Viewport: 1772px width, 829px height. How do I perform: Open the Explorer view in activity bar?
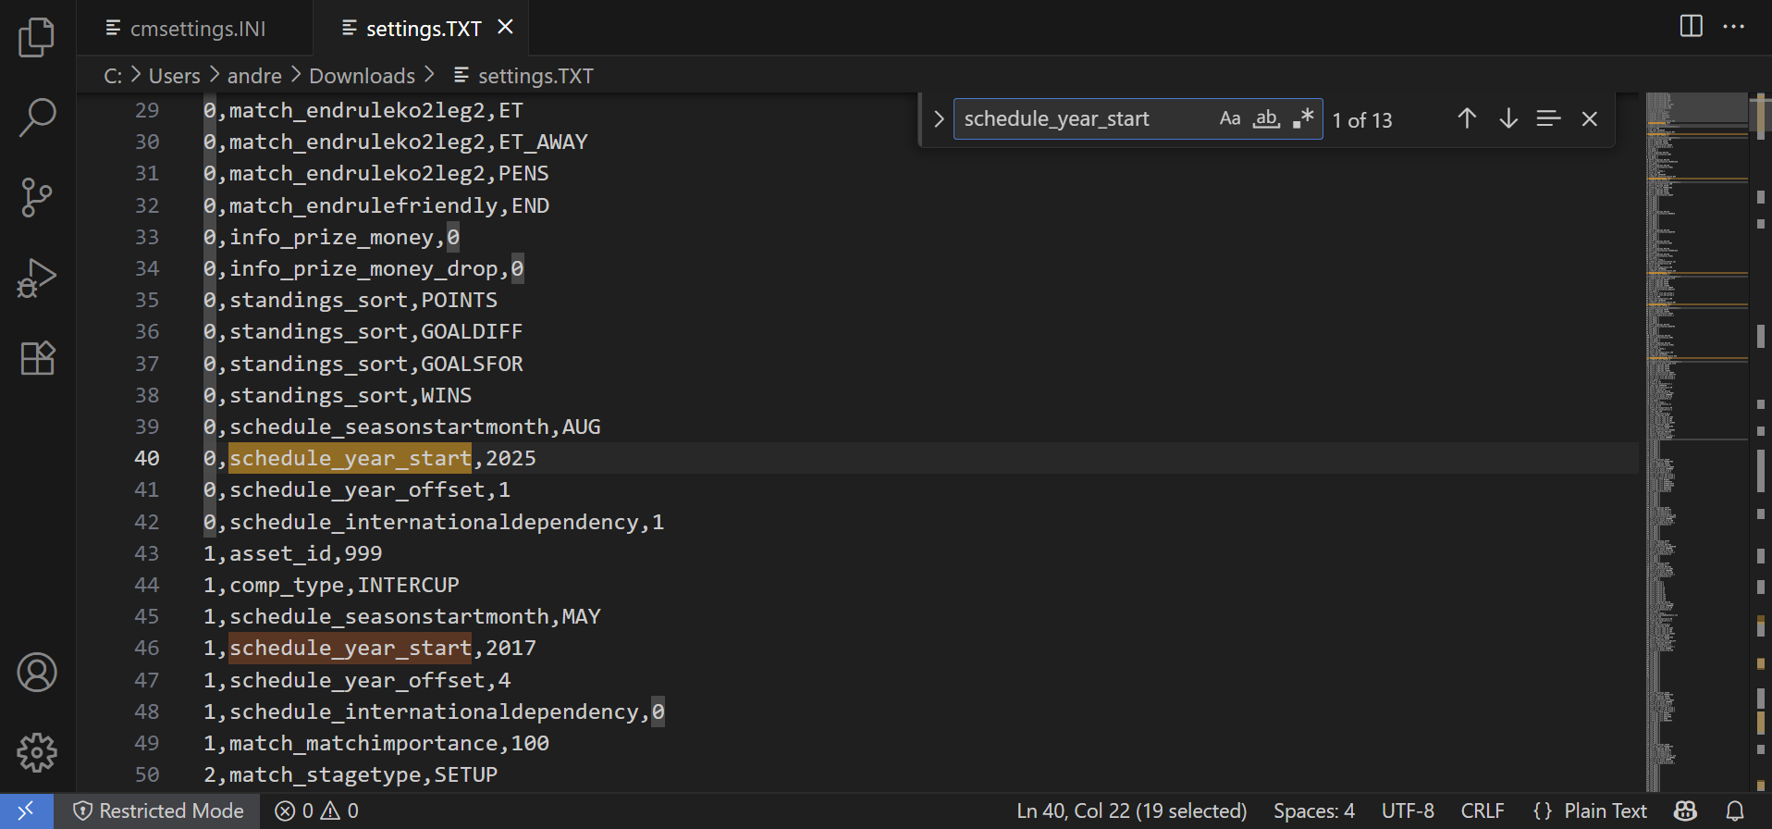[37, 37]
